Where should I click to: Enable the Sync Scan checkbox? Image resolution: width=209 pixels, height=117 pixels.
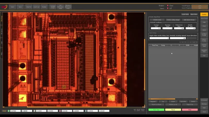180,42
